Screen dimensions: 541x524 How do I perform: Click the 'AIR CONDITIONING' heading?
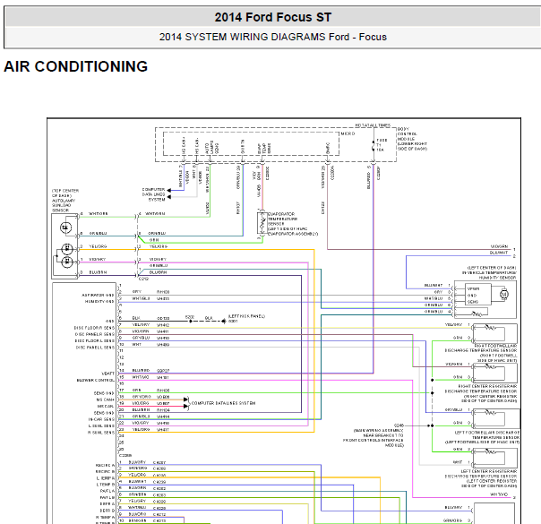click(75, 66)
